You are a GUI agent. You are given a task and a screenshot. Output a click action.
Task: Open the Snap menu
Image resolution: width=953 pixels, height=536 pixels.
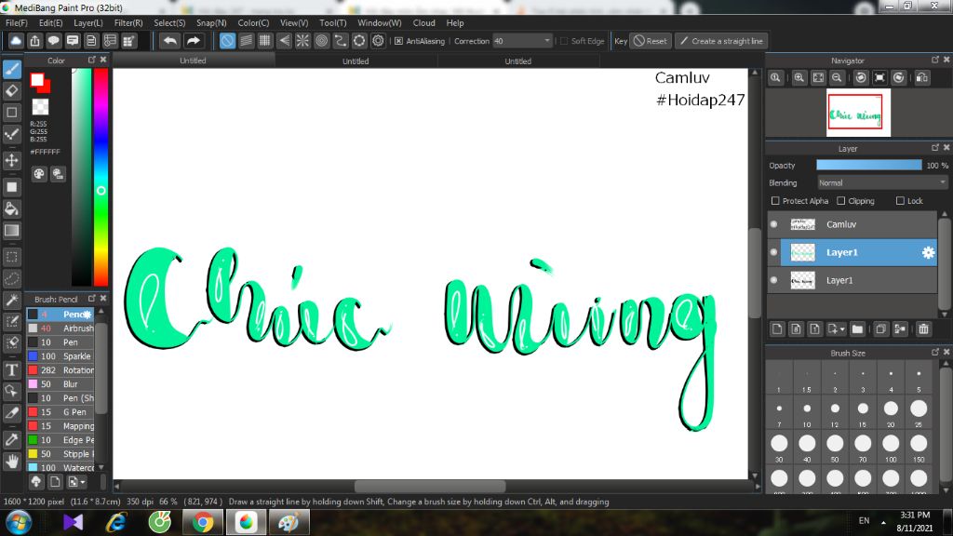click(211, 23)
